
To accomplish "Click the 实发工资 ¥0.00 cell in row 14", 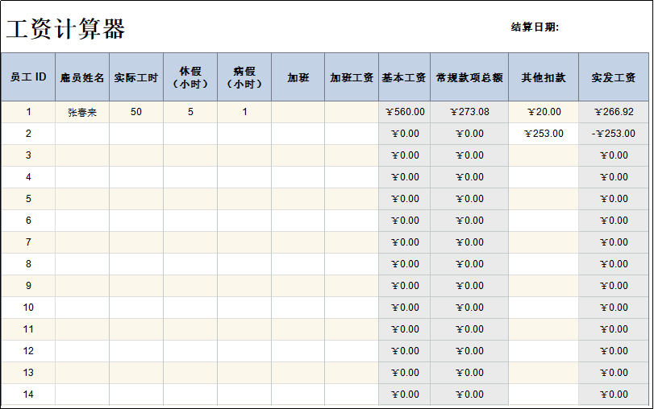I will [x=614, y=395].
